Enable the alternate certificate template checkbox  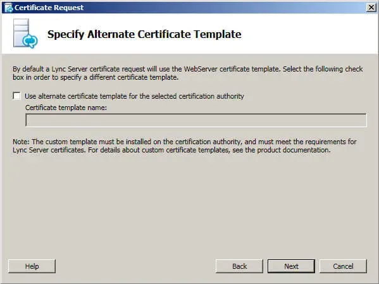pyautogui.click(x=16, y=96)
